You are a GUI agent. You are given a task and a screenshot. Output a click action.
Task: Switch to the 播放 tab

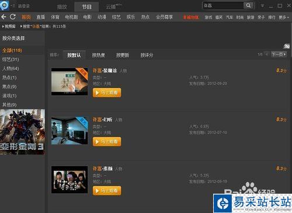(62, 7)
